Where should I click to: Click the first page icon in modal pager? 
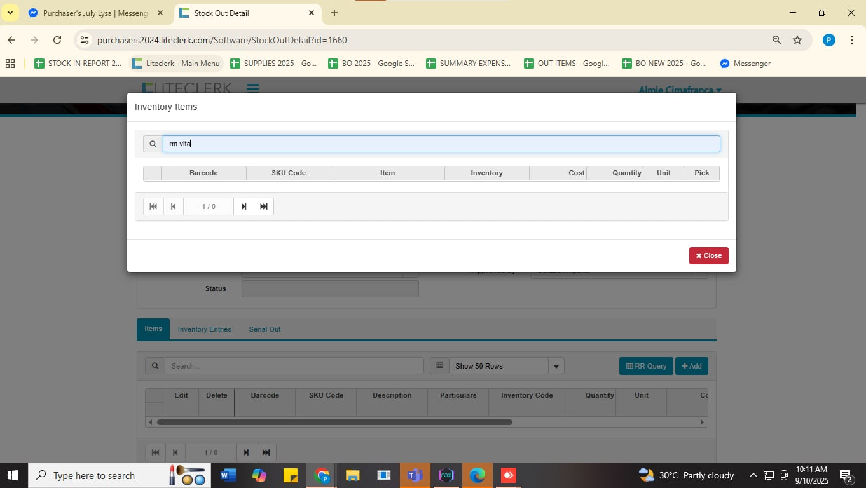[153, 207]
